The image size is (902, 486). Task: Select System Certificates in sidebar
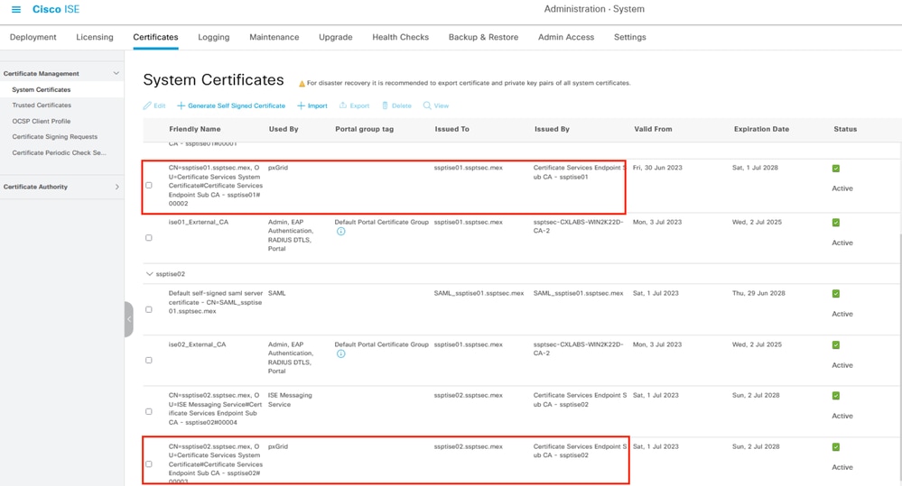coord(42,89)
